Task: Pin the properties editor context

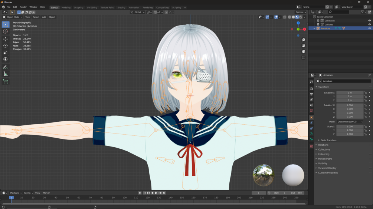Action: 369,75
